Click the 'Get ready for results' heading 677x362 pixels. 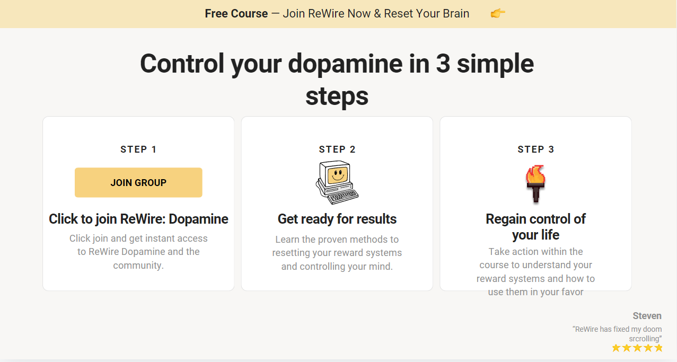[337, 219]
